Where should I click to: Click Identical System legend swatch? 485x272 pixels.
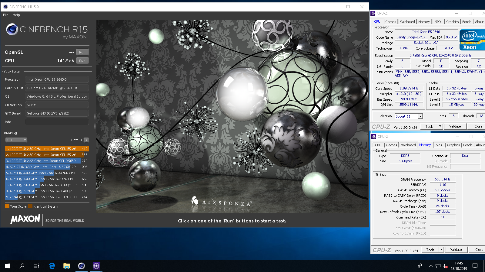click(x=30, y=206)
